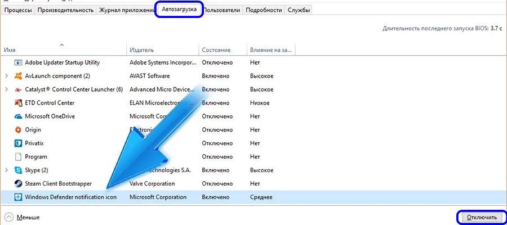Screen dimensions: 507x225
Task: Select the Skype (2) entry name
Action: (37, 170)
